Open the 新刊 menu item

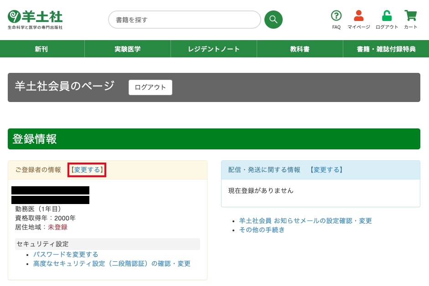pos(41,49)
